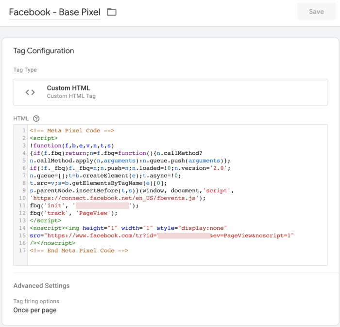Viewport: 340px width, 327px height.
Task: Click code line 1 Meta Pixel Code comment
Action: click(72, 130)
